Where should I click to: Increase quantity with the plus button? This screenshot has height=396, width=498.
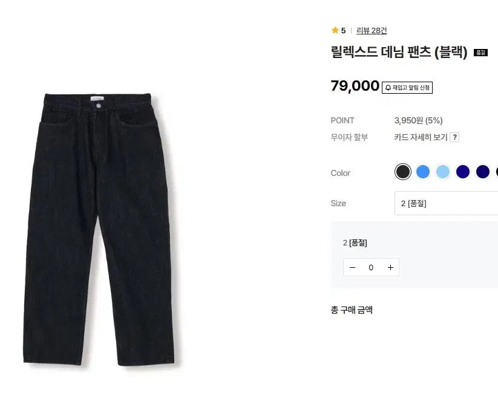(390, 267)
